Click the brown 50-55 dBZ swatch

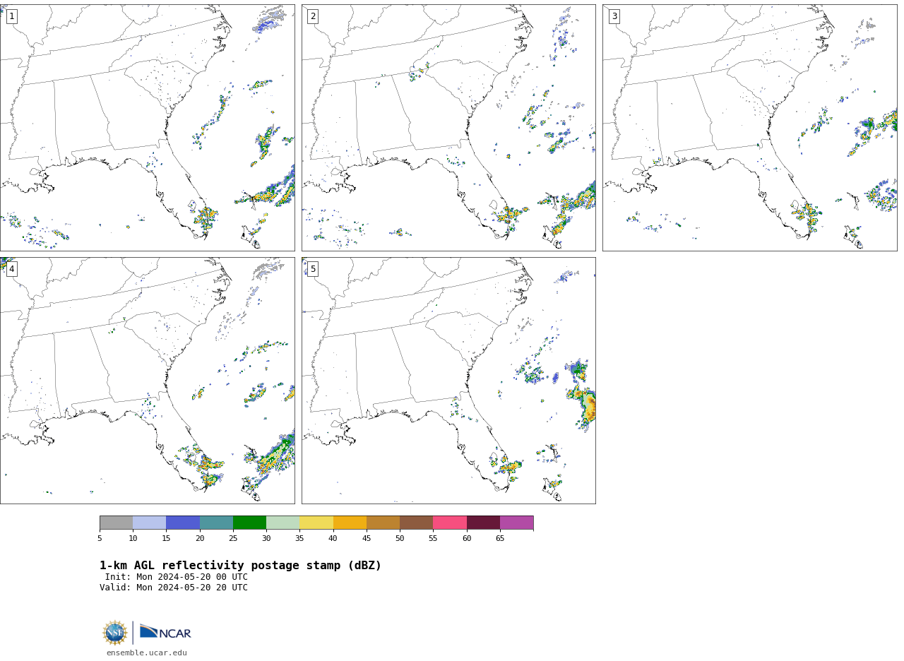pyautogui.click(x=416, y=523)
